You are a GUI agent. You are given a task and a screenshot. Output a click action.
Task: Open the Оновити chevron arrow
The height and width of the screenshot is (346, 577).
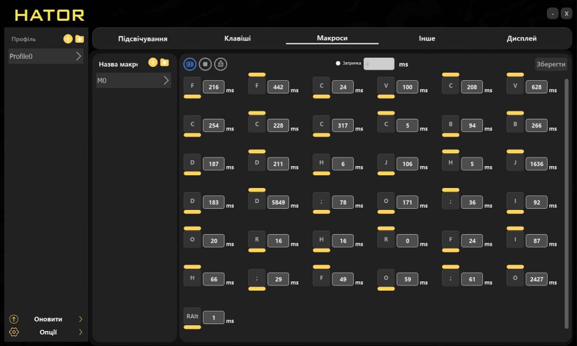pos(81,319)
